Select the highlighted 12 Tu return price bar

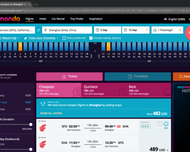(x=108, y=46)
